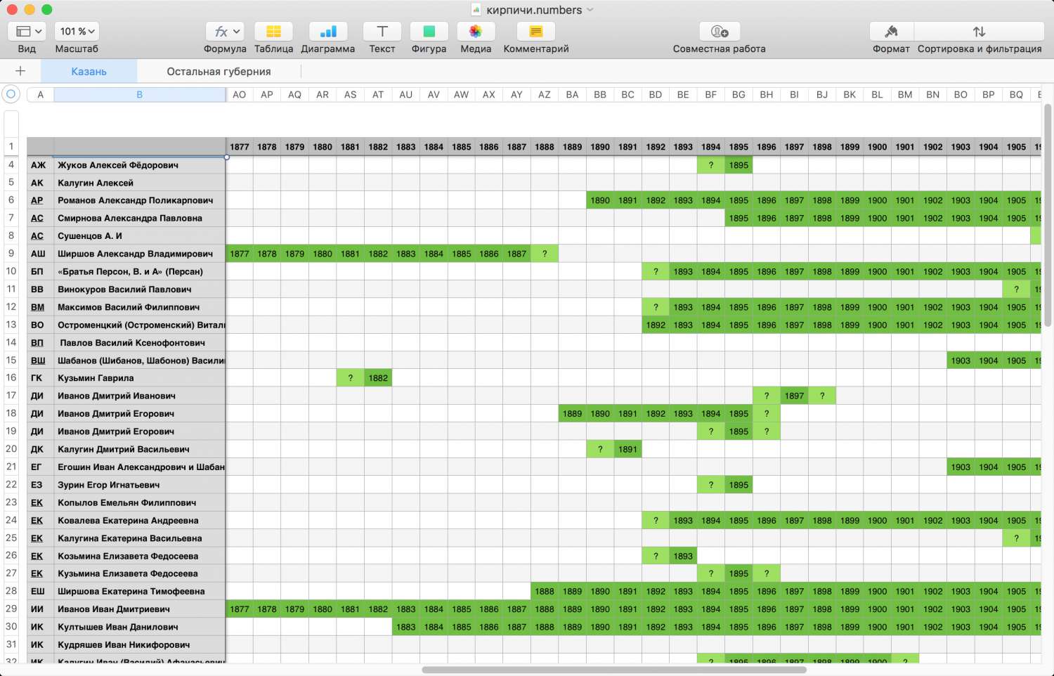
Task: Click green 1897 cell in Иванов Дмитрий Иванович row
Action: tap(794, 396)
